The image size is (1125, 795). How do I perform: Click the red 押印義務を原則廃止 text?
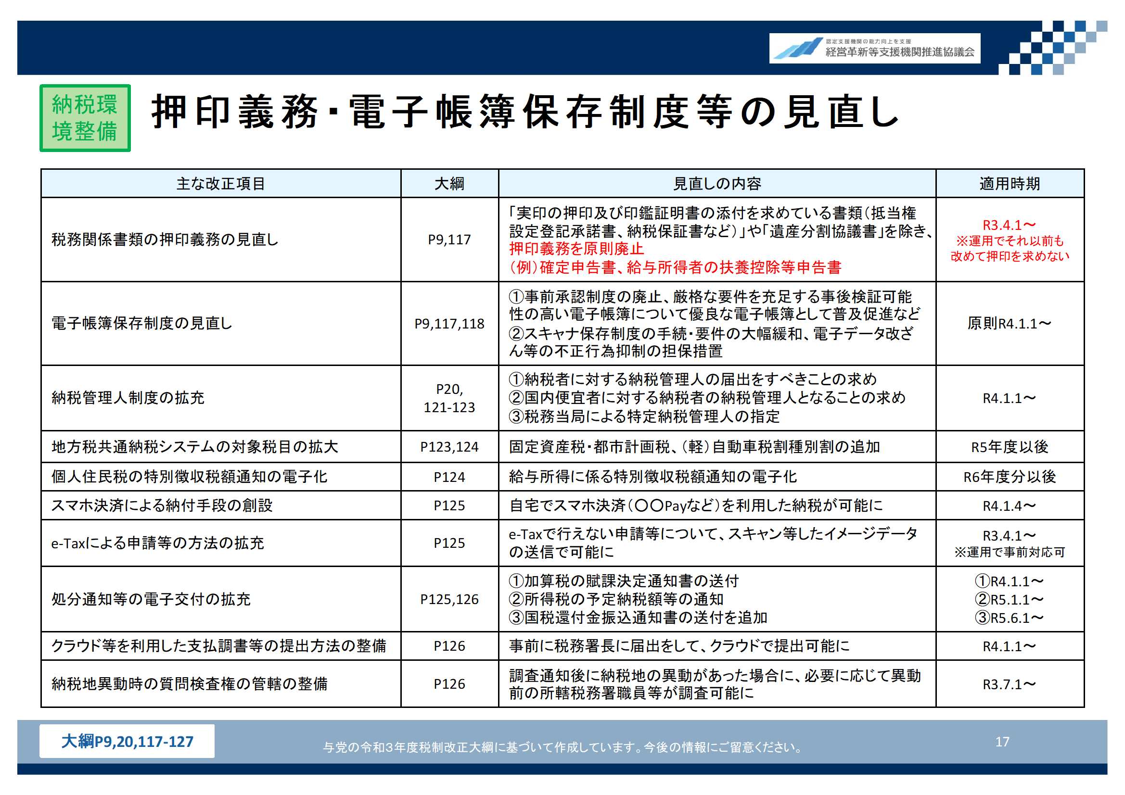tap(576, 249)
